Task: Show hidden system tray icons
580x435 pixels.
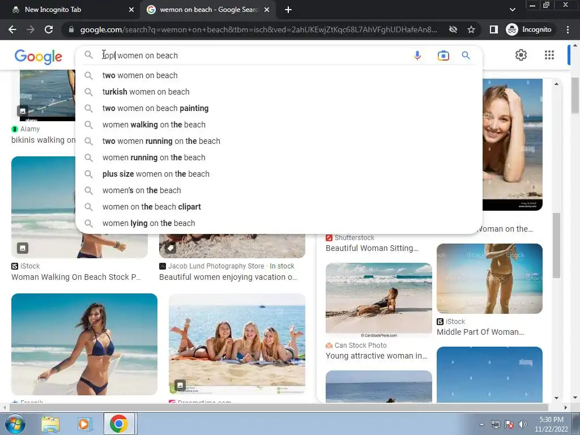Action: 481,424
